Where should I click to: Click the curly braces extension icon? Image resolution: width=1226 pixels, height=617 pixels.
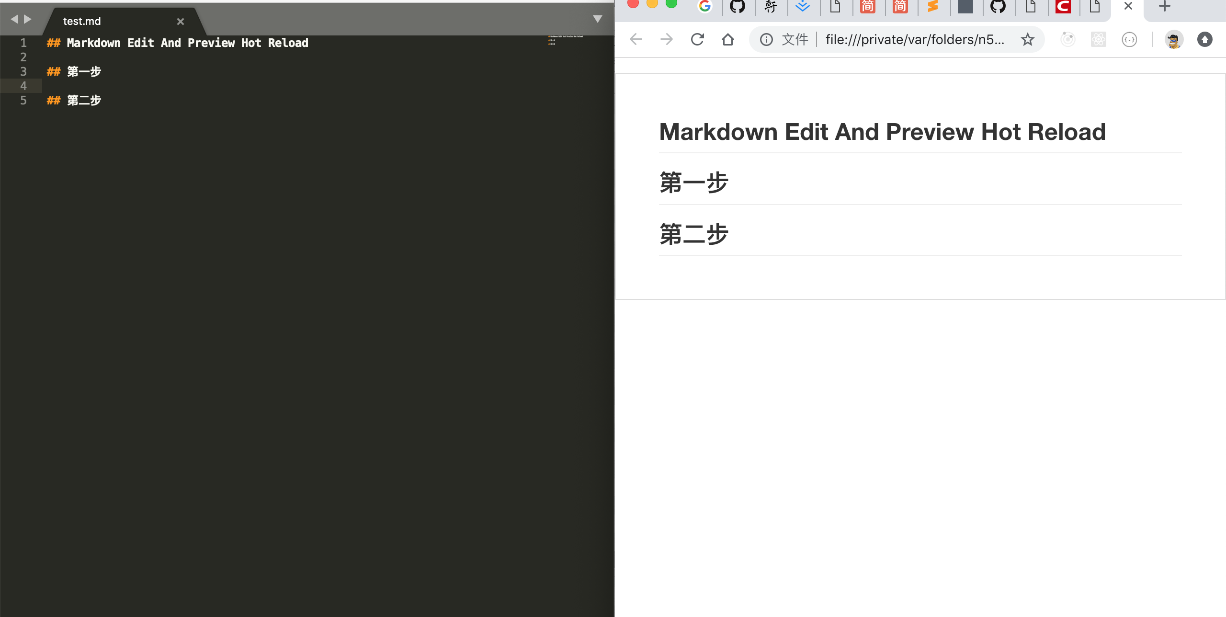click(1129, 39)
